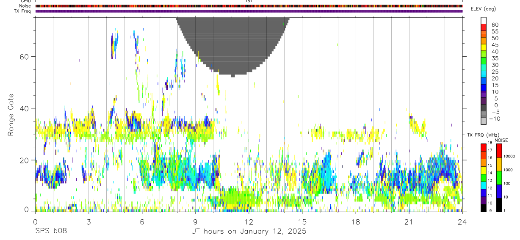The image size is (520, 240).
Task: Click the red top segment of the NOISE bar
Action: [x=499, y=151]
